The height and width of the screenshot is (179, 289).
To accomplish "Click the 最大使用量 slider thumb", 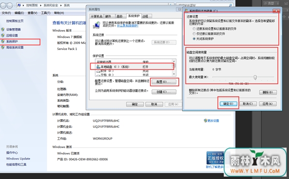I will pyautogui.click(x=255, y=77).
